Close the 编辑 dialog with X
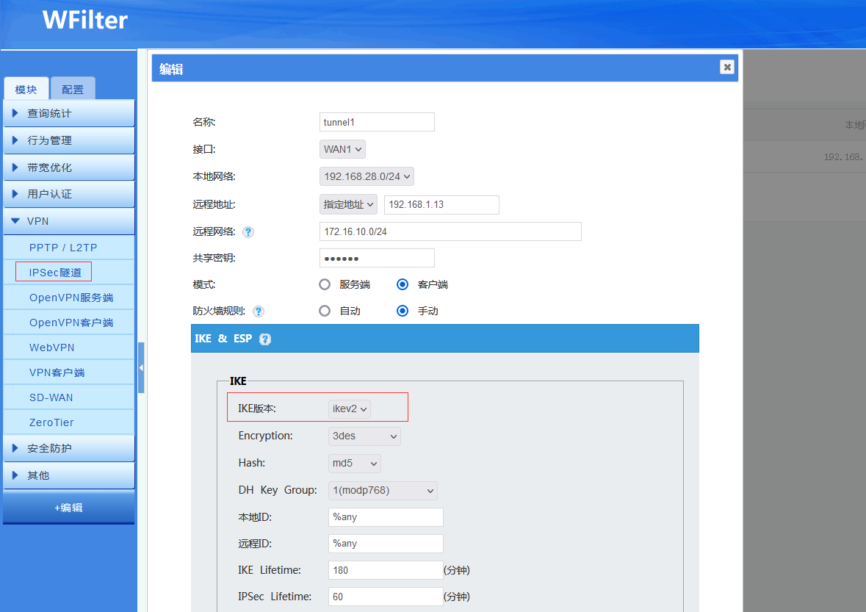 [726, 68]
